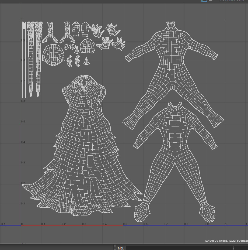Click the 0.5 label on horizontal axis
The height and width of the screenshot is (250, 248).
point(125,224)
